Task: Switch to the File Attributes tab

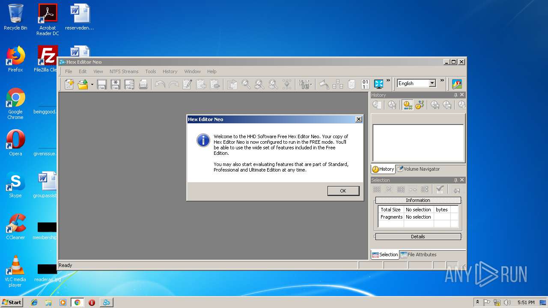Action: tap(418, 255)
